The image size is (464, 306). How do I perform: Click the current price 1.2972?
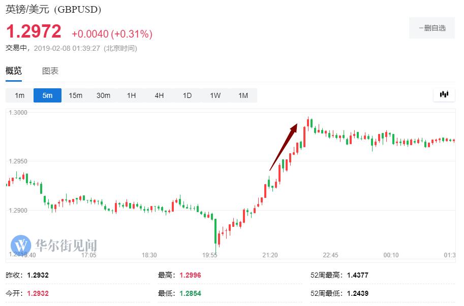click(x=34, y=32)
